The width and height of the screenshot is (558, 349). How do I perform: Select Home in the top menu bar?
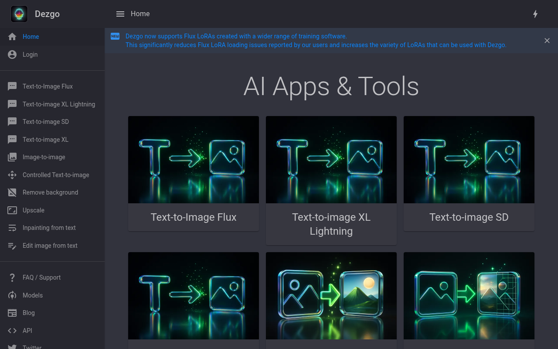point(140,14)
